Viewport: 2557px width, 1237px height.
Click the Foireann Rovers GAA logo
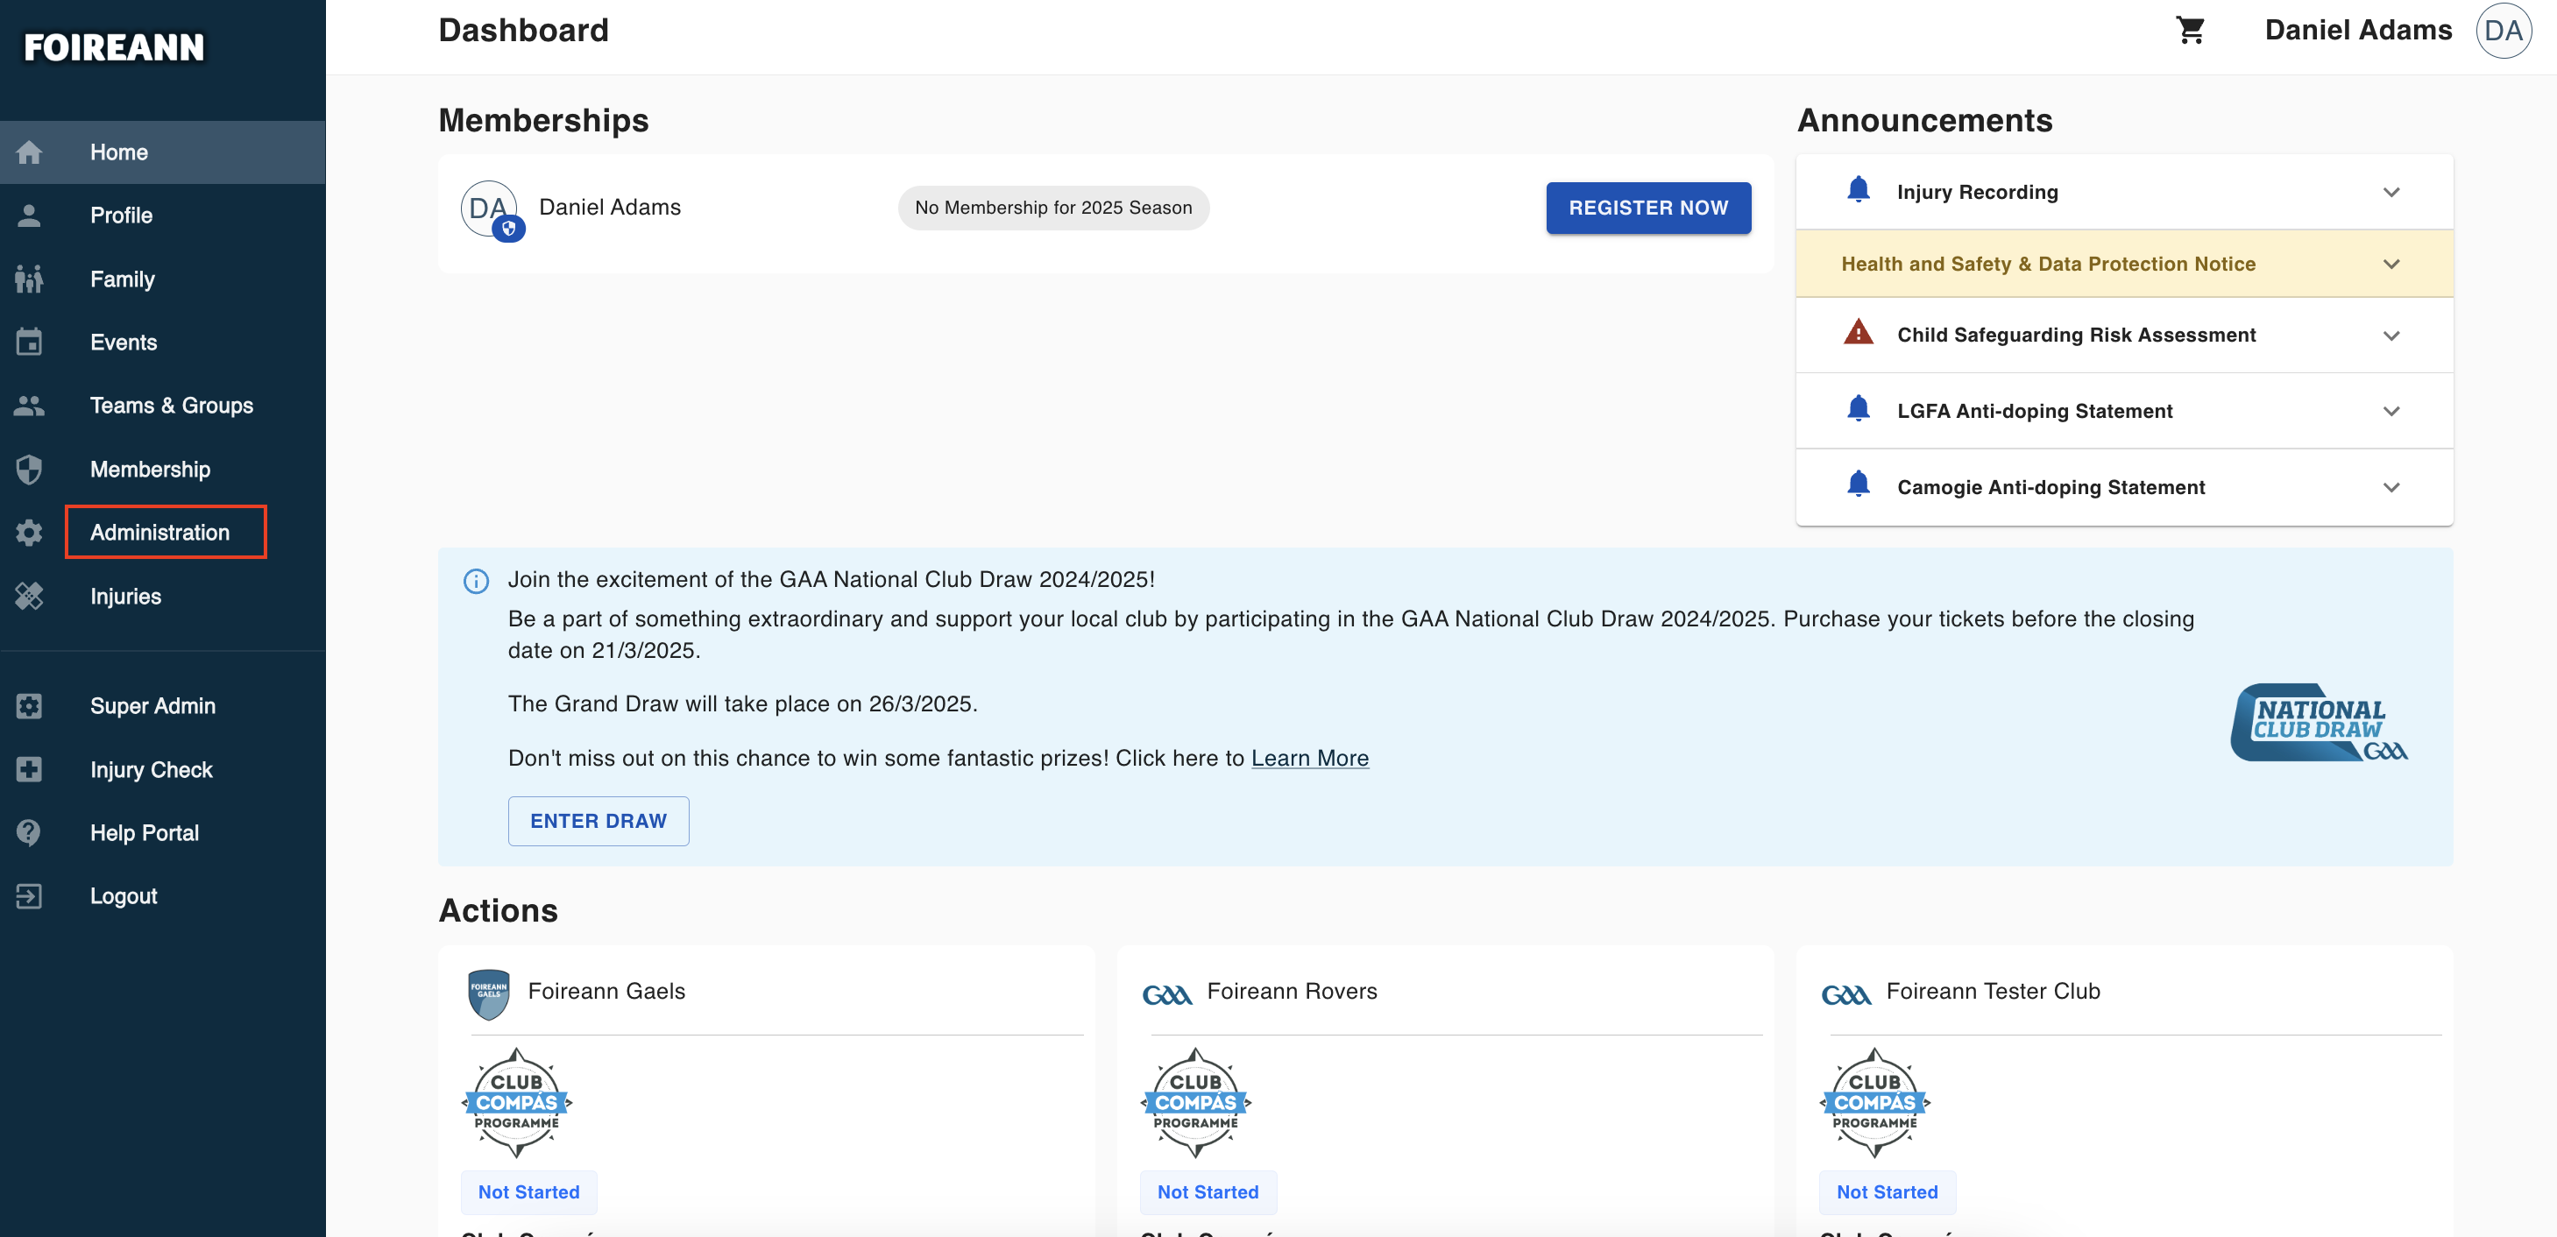pyautogui.click(x=1166, y=994)
